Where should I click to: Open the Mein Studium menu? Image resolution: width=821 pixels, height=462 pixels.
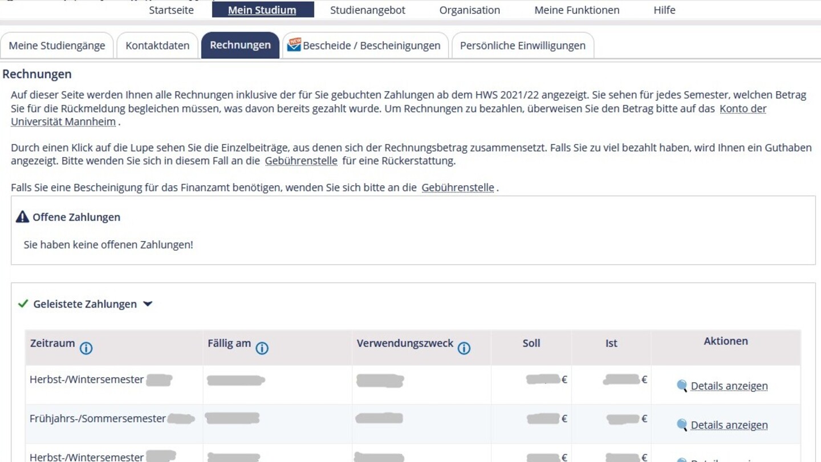262,10
